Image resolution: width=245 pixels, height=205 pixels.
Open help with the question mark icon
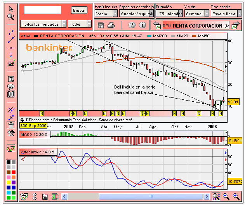tap(132, 25)
